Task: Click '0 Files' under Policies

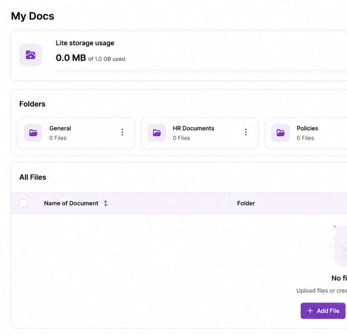Action: coord(305,138)
